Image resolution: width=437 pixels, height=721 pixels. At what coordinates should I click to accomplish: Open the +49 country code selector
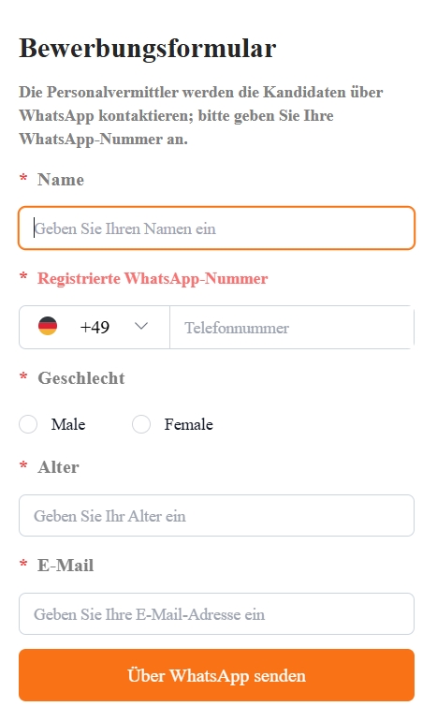[95, 327]
